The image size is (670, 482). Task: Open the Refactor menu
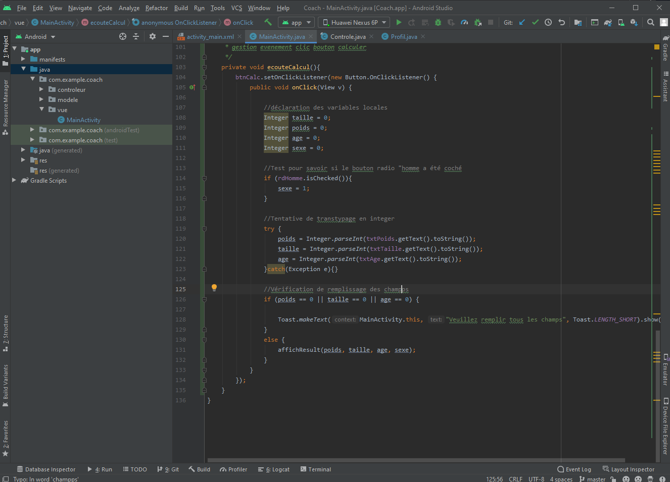[x=156, y=8]
